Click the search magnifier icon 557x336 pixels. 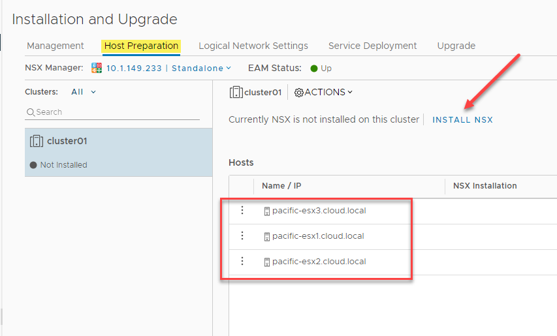tap(31, 112)
